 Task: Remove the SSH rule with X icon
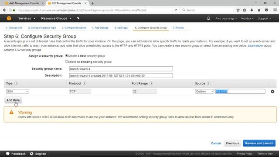[x=272, y=91]
